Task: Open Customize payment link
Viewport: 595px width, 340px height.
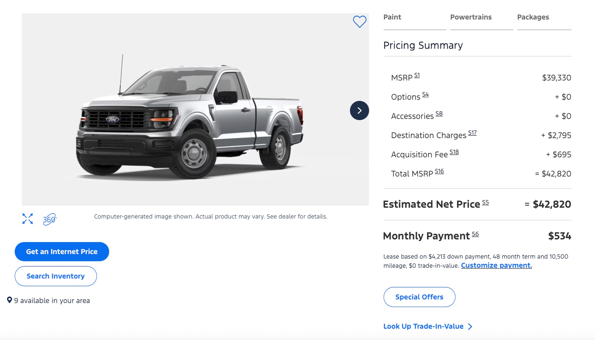Action: click(497, 265)
